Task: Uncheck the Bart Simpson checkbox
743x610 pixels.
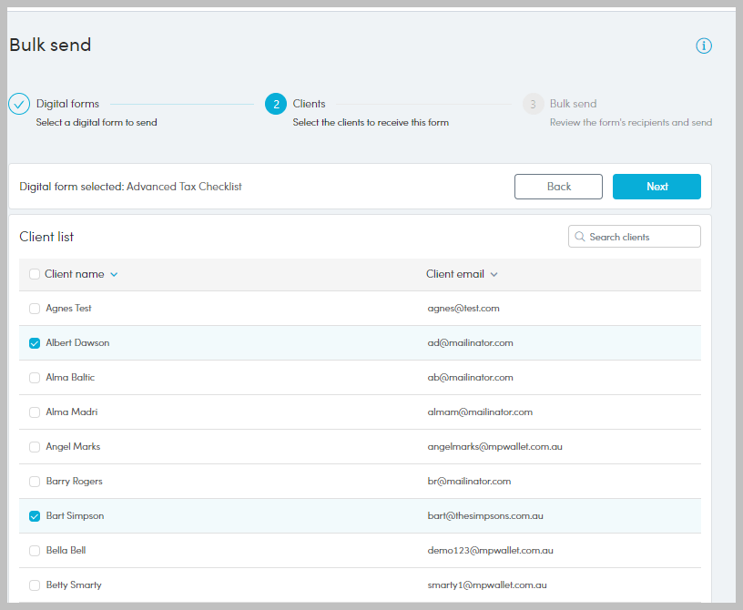Action: [35, 516]
